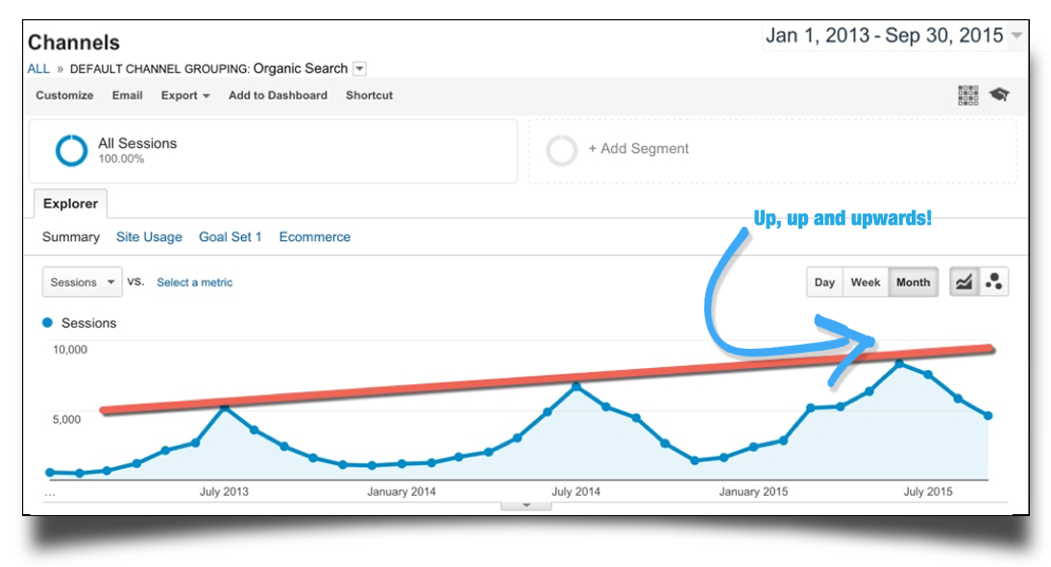Switch to motion chart bubbles icon
1051x567 pixels.
(x=993, y=283)
